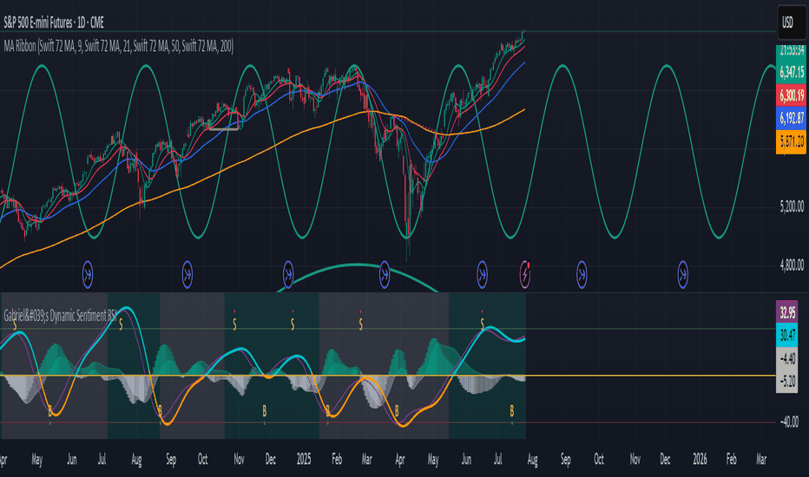Select the MA Ribbon indicator legend
Screen dimensions: 809x477
[119, 47]
